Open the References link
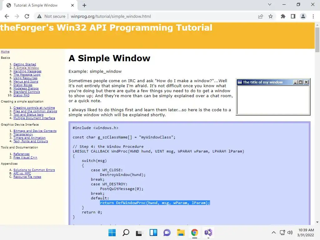Viewport: 320px width, 240px height. [22, 154]
